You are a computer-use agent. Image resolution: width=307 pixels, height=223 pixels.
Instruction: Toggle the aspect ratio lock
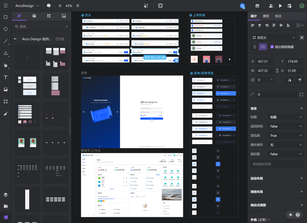(x=277, y=71)
